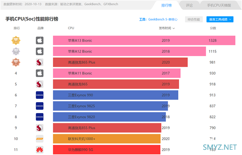Sort by 发布时间 column arrow
This screenshot has height=155, width=242.
(174, 28)
